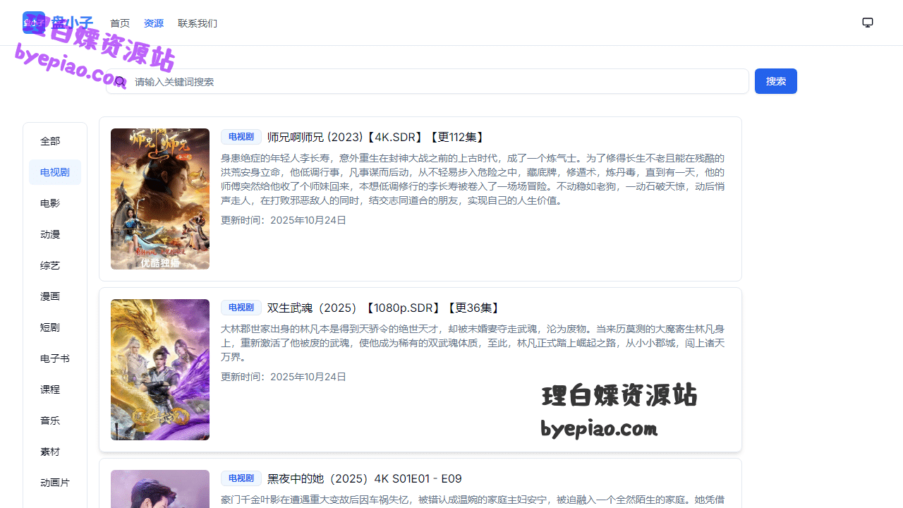903x508 pixels.
Task: Open the 首页 navigation link
Action: click(120, 23)
